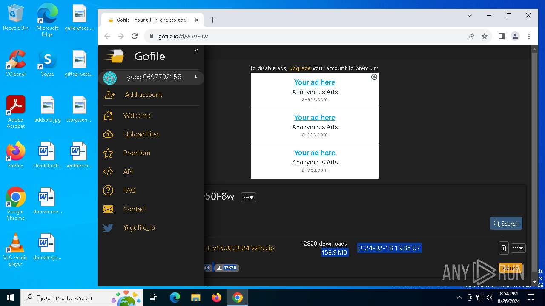Click the 158.9 MB size text
Viewport: 545px width, 306px height.
[x=335, y=252]
